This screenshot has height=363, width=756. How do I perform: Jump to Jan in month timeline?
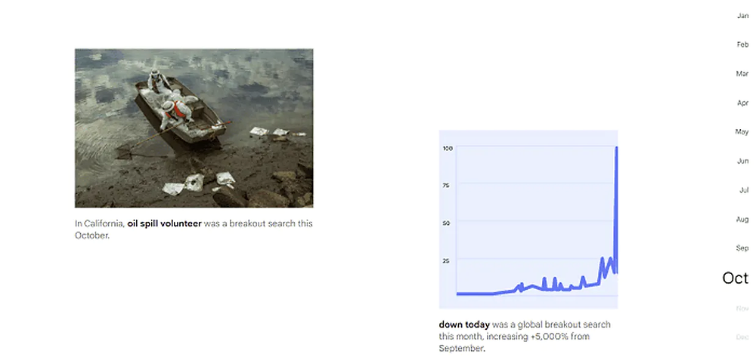point(742,16)
